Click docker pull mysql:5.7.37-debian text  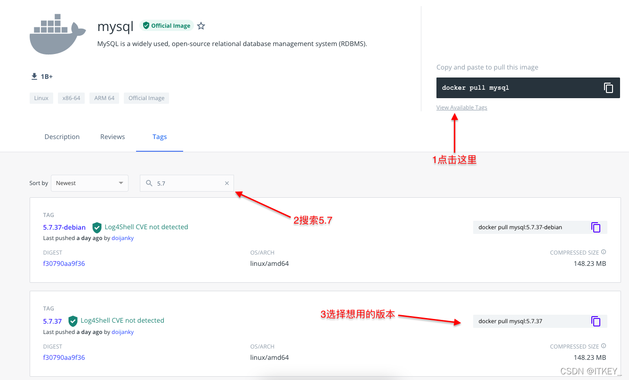520,227
